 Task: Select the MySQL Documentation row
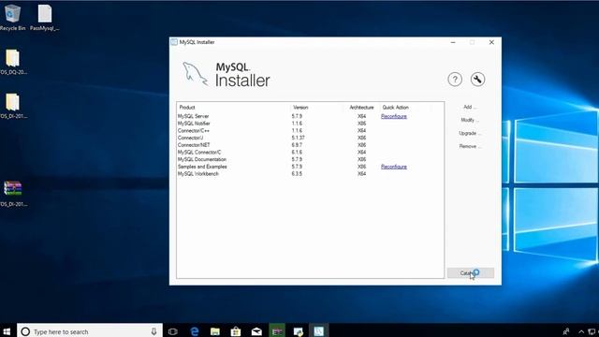tap(310, 159)
